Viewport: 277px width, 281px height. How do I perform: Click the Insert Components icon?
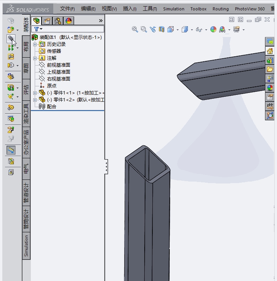tap(11, 30)
